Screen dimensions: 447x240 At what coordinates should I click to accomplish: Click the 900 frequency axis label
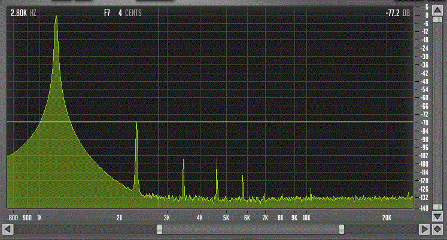click(27, 218)
